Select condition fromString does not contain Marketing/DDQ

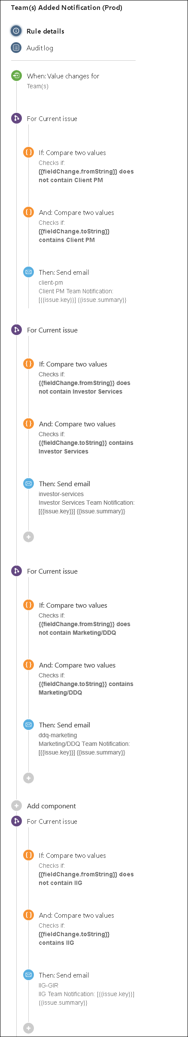click(x=86, y=619)
